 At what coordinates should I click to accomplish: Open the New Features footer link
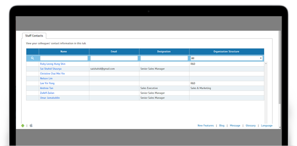coord(206,125)
